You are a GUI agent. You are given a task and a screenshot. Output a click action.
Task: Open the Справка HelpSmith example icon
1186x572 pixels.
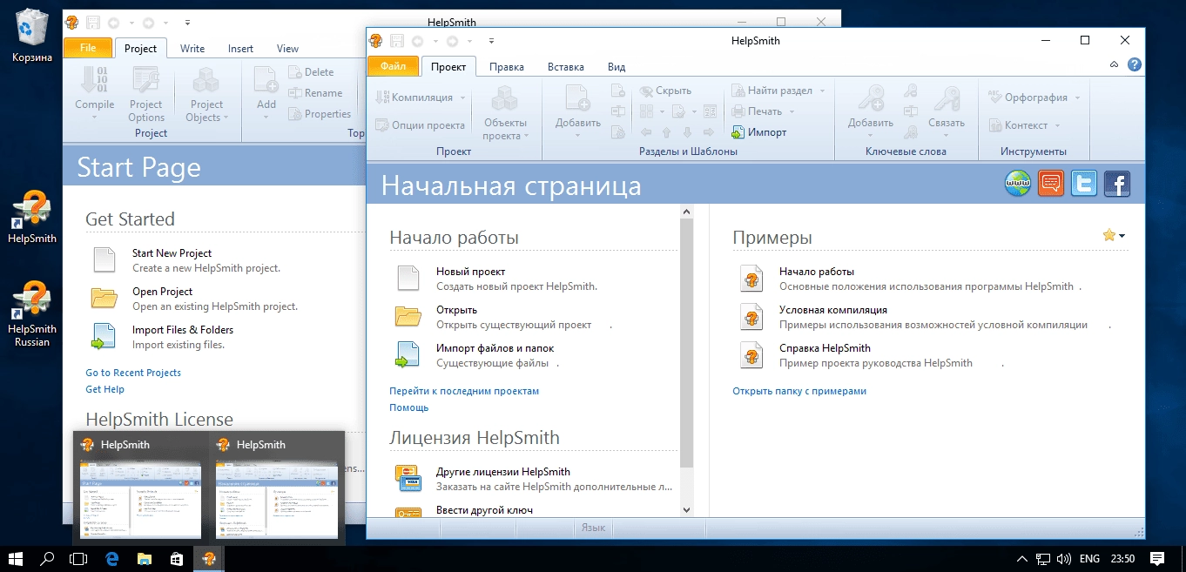tap(751, 354)
